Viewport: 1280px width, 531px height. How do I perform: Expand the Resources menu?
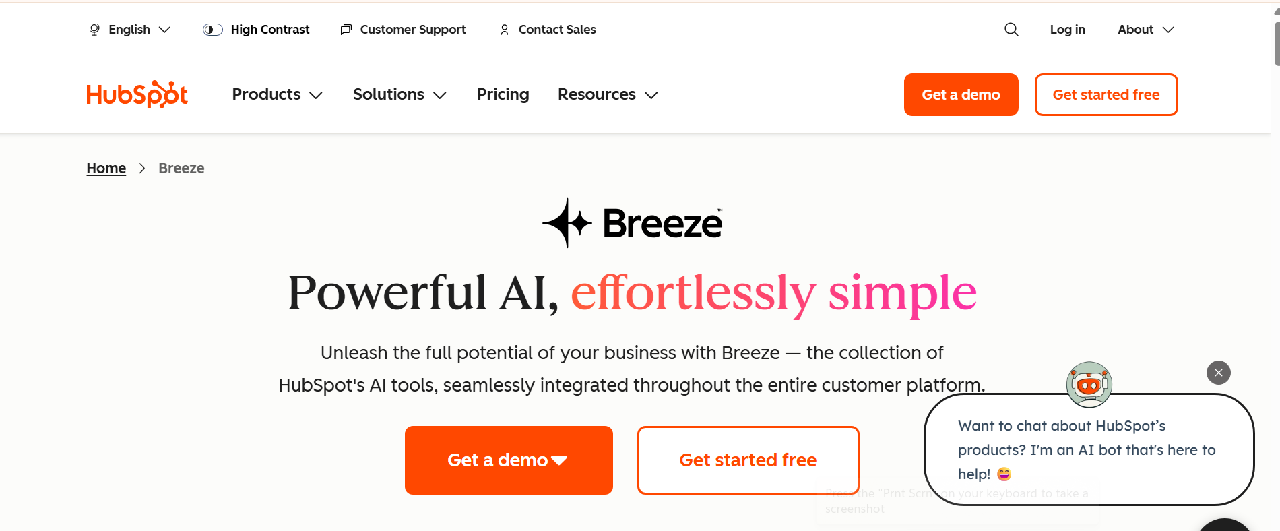tap(606, 94)
